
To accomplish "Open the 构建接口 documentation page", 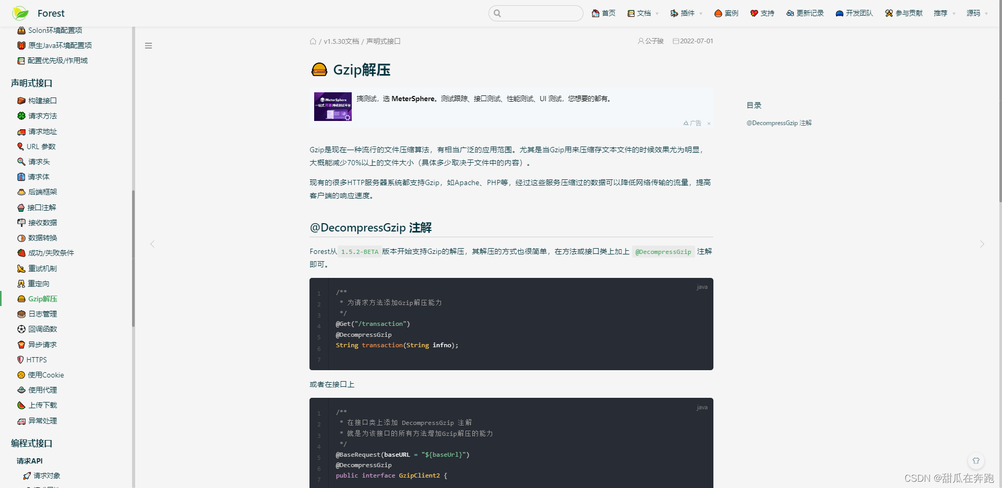I will [x=42, y=101].
